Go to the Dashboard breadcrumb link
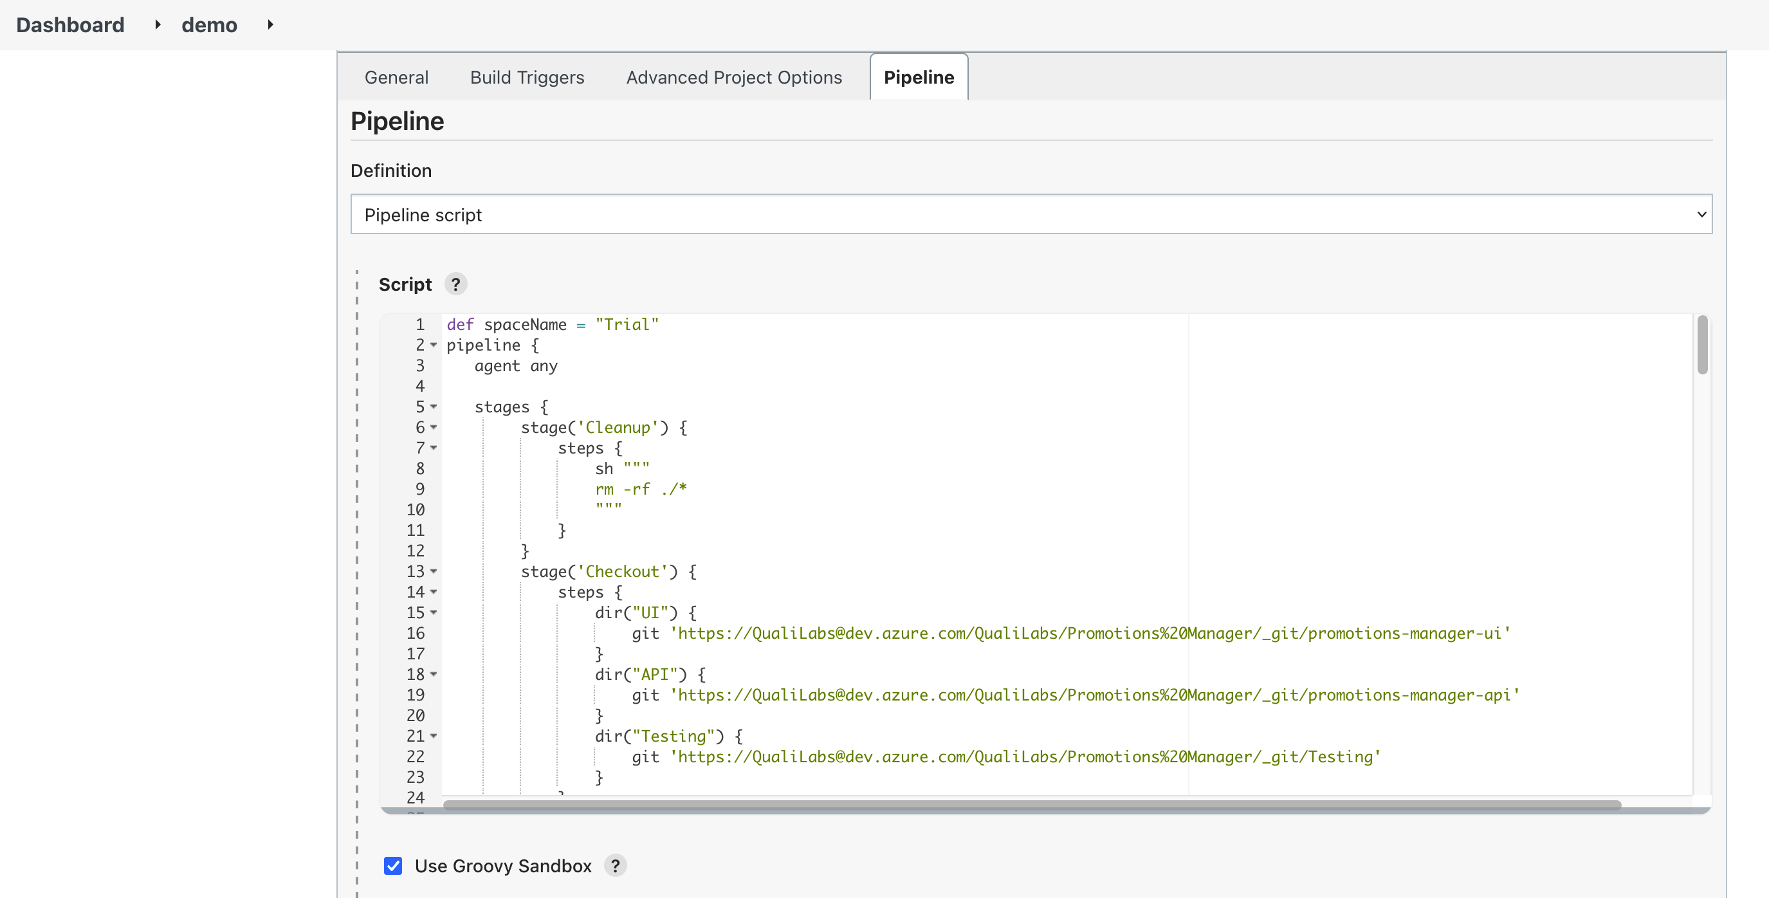The image size is (1769, 898). [70, 24]
